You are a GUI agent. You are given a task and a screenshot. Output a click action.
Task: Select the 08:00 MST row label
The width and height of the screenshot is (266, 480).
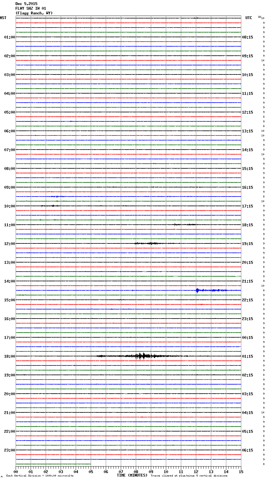[9, 169]
